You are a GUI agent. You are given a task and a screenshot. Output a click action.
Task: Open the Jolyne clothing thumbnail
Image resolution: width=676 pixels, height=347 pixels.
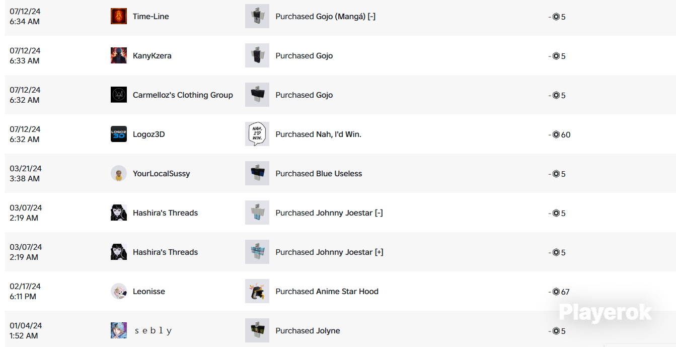[257, 330]
